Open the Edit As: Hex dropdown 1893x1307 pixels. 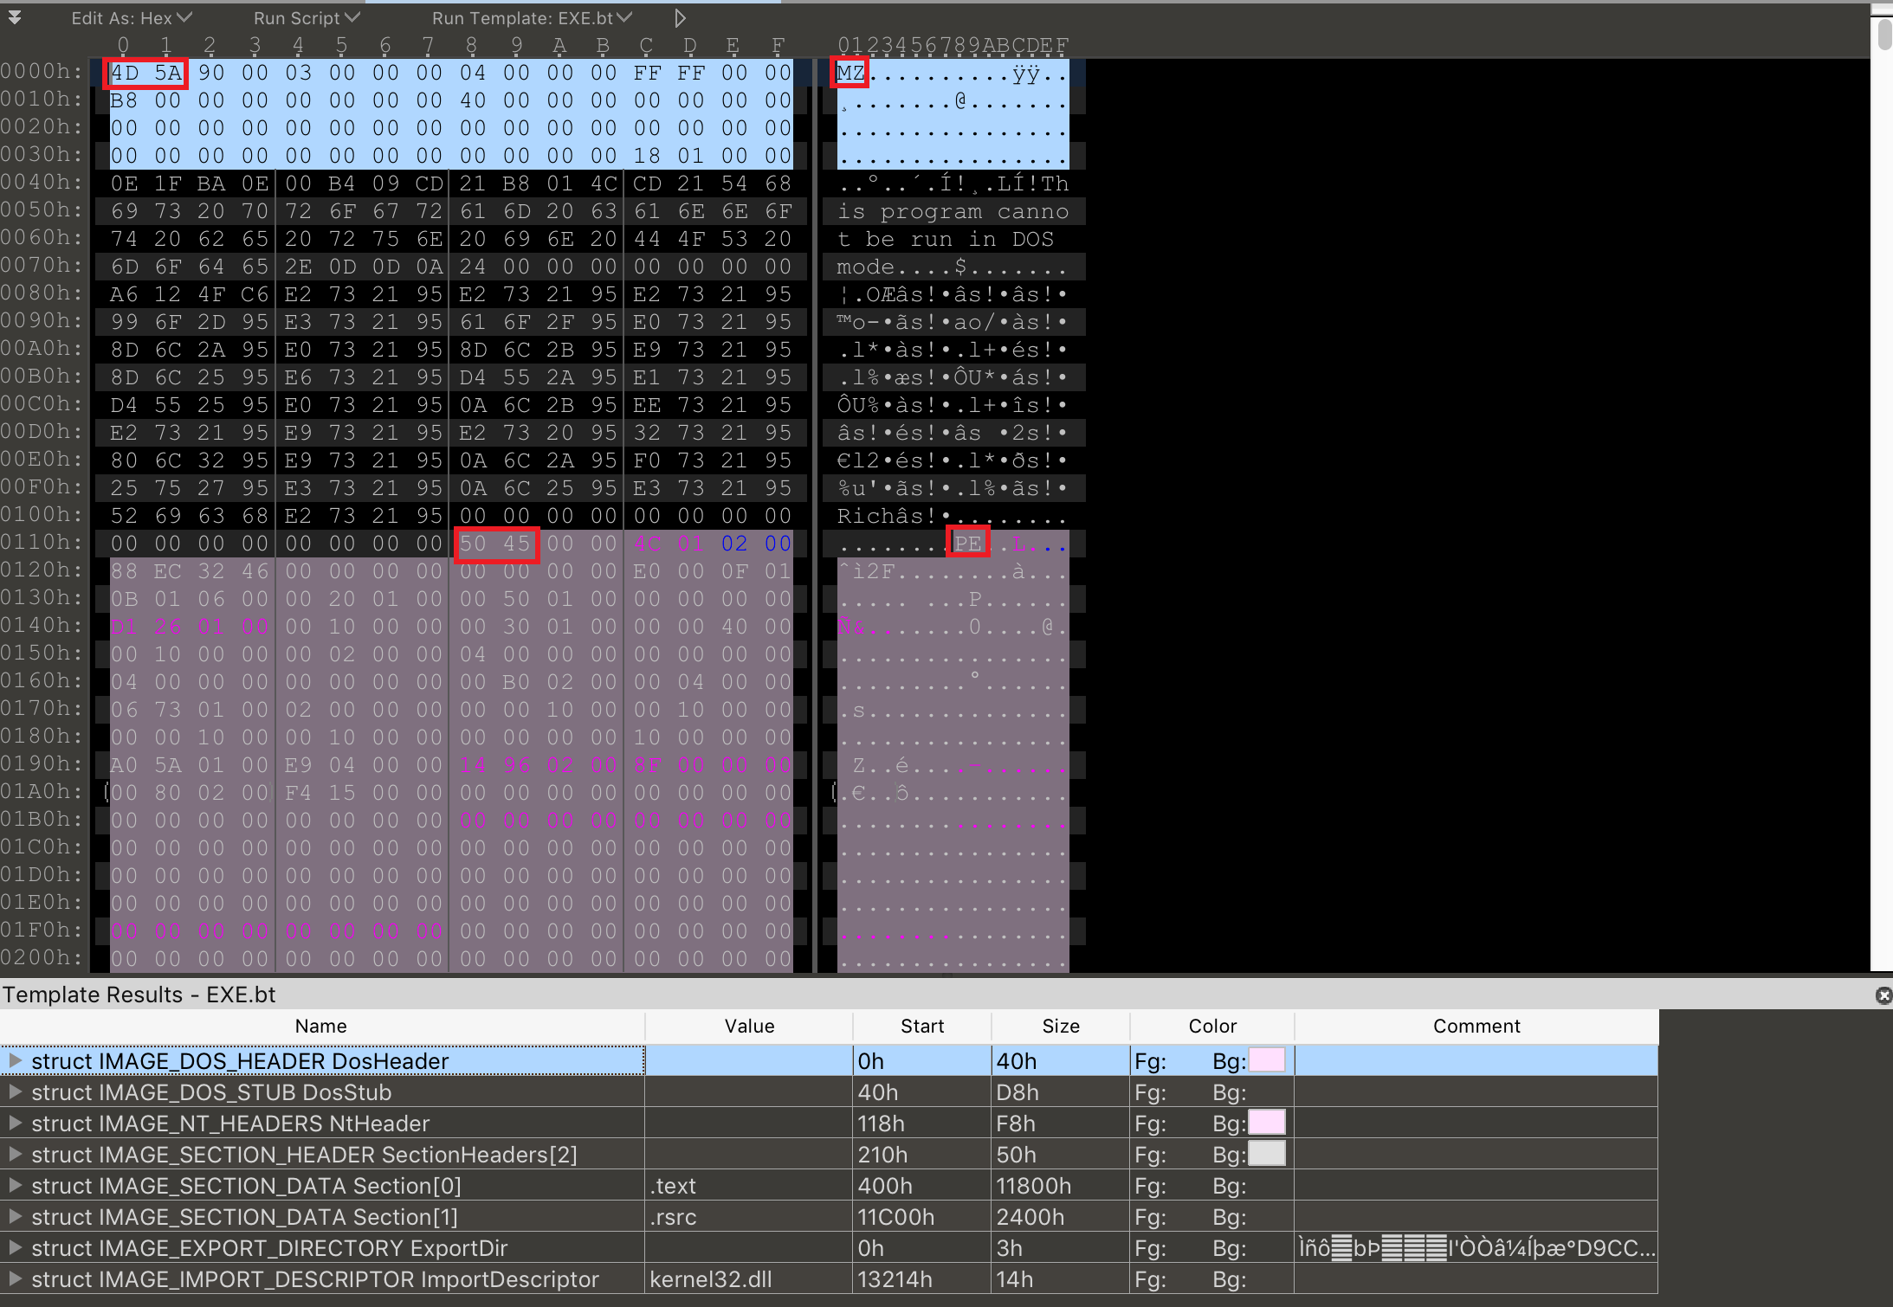pyautogui.click(x=132, y=18)
